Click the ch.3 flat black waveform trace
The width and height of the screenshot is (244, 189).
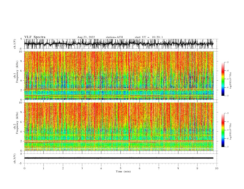coord(119,158)
